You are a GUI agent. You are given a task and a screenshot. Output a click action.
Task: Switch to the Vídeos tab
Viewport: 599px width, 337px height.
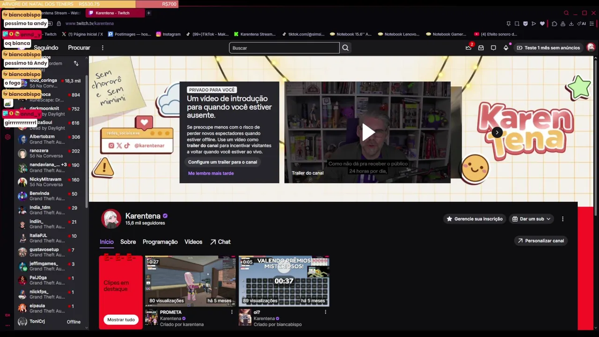pyautogui.click(x=193, y=242)
